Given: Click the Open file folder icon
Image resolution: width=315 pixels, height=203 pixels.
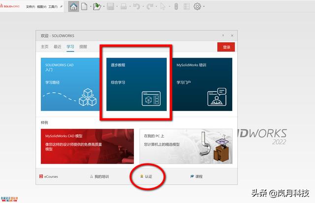Looking at the screenshot, I should coord(97,6).
